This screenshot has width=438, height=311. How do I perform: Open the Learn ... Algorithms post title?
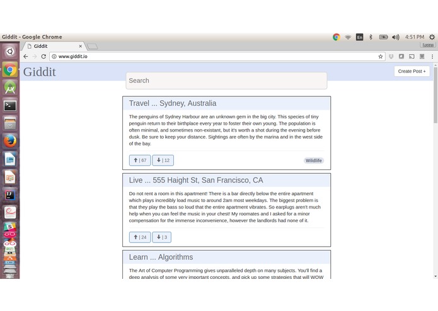pyautogui.click(x=161, y=257)
